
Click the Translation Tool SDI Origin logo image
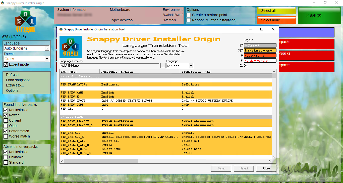pos(71,47)
